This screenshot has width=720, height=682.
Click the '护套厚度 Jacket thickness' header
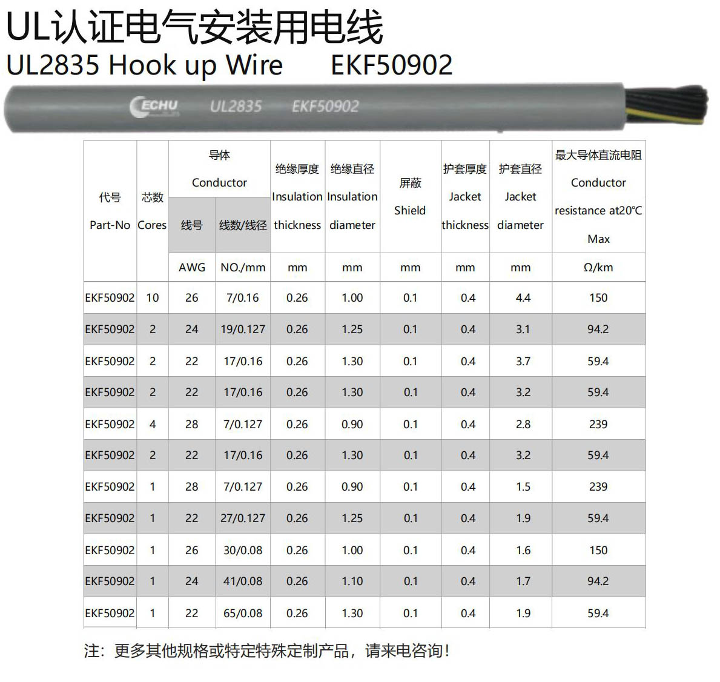(465, 197)
